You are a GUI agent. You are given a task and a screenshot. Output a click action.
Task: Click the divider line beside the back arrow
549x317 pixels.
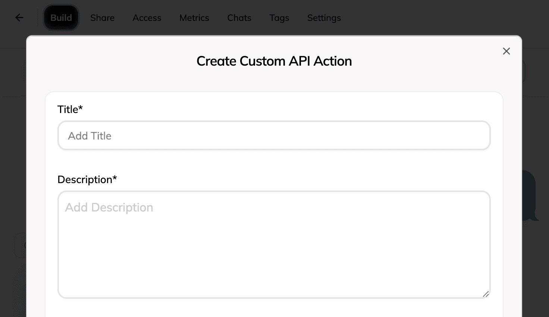click(38, 18)
